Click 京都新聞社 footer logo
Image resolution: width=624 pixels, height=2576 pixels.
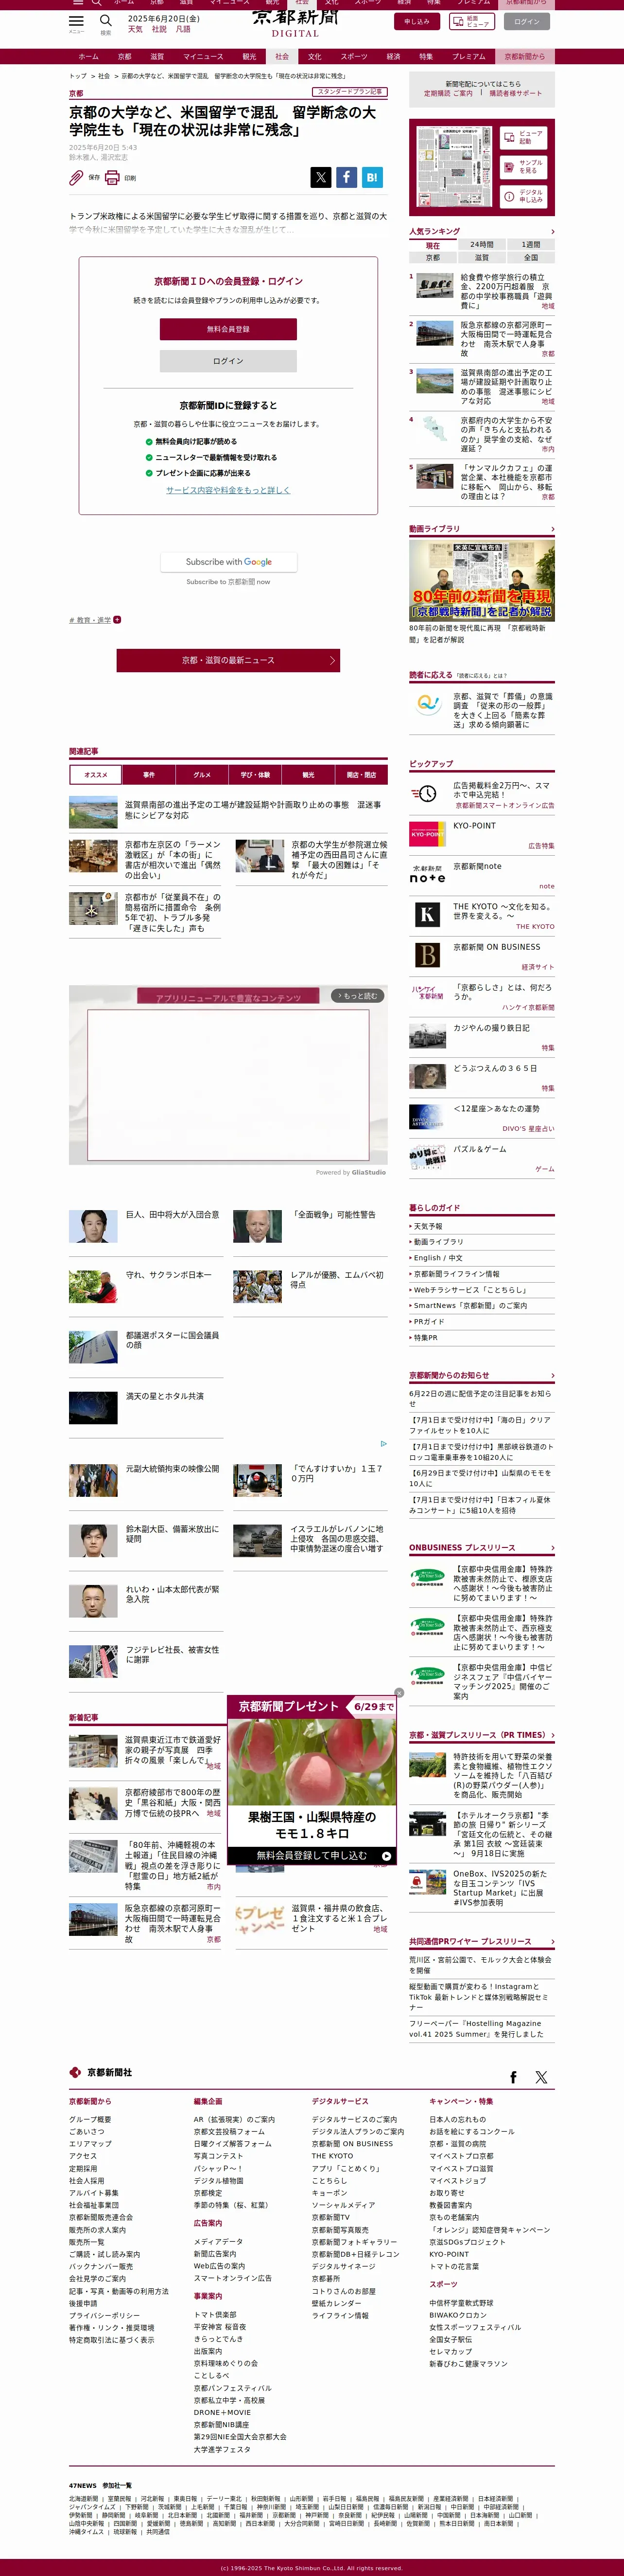101,2072
